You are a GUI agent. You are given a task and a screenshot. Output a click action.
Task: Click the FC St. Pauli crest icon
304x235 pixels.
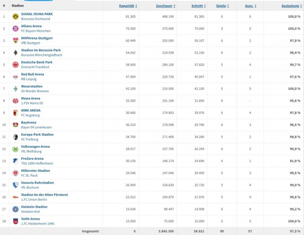[15, 173]
